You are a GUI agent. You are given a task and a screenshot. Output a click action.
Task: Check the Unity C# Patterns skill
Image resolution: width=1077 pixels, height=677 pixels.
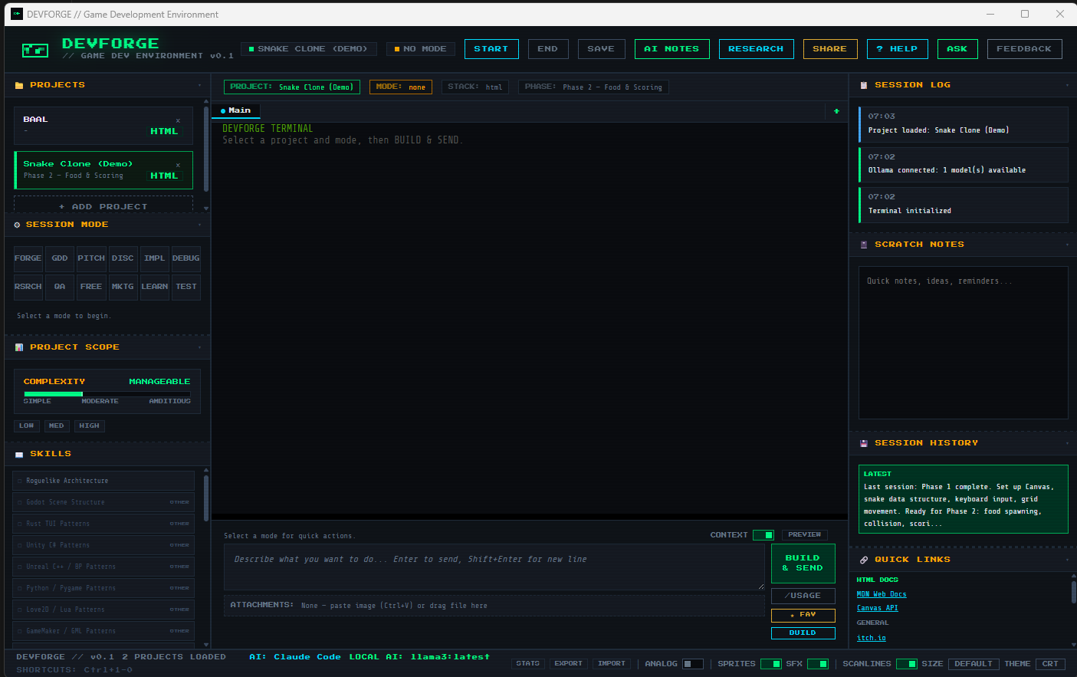point(19,545)
